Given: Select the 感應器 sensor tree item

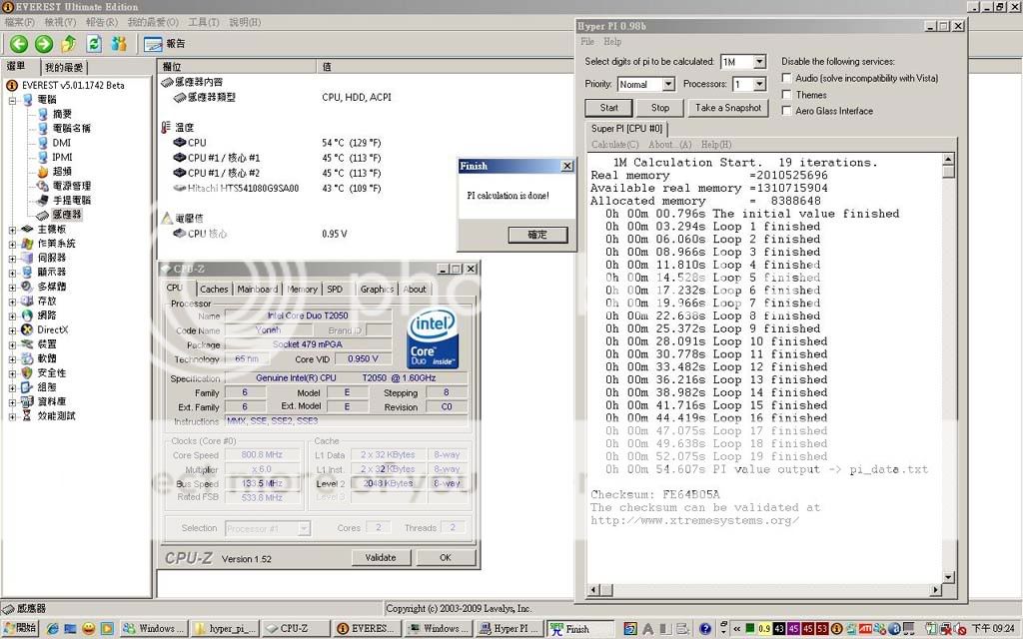Looking at the screenshot, I should 67,215.
